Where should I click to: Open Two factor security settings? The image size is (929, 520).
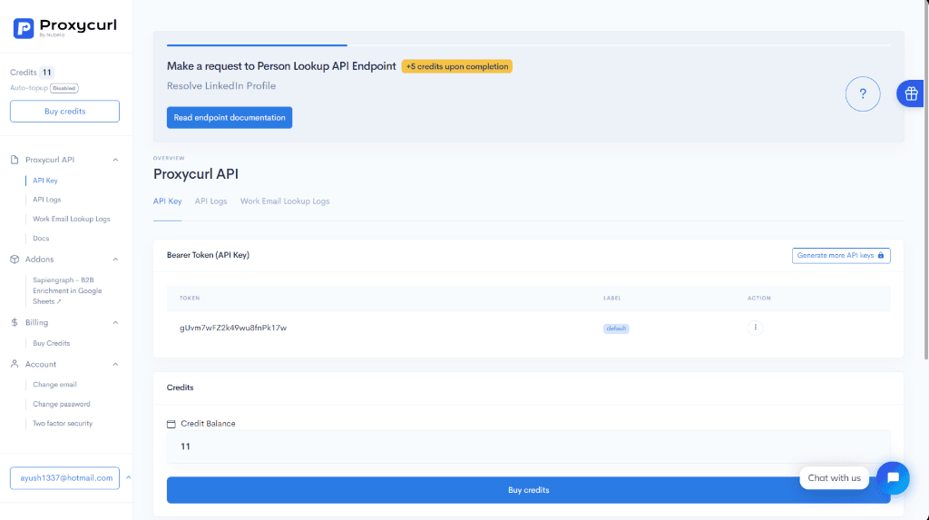(63, 424)
